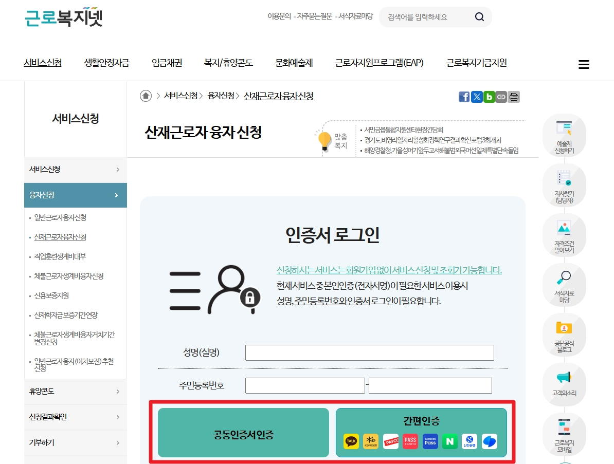
Task: Click the 성명(실명) input field
Action: point(369,352)
